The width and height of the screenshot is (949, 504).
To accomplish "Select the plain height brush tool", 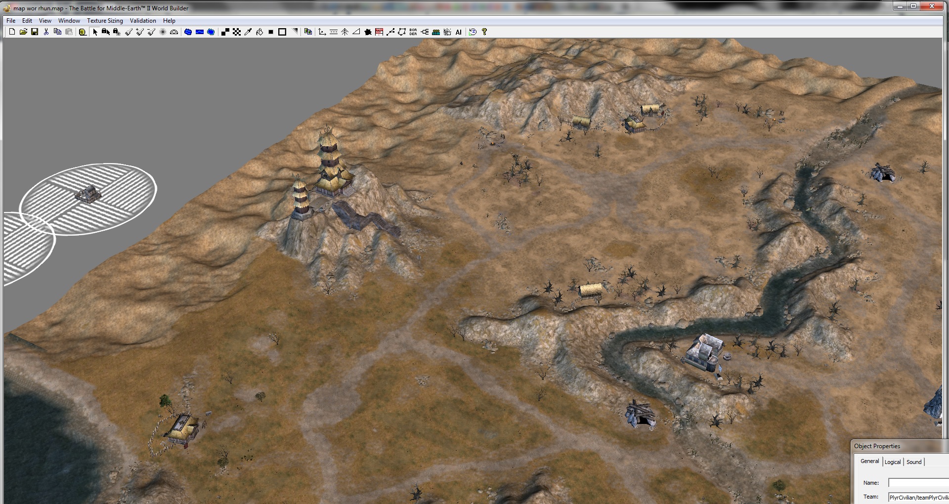I will (x=129, y=32).
